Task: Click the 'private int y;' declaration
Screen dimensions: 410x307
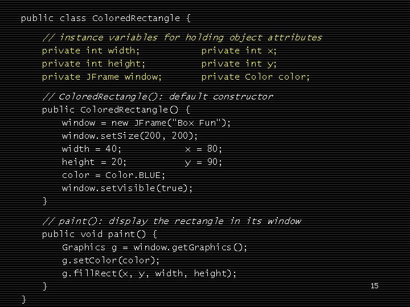Action: pos(239,64)
